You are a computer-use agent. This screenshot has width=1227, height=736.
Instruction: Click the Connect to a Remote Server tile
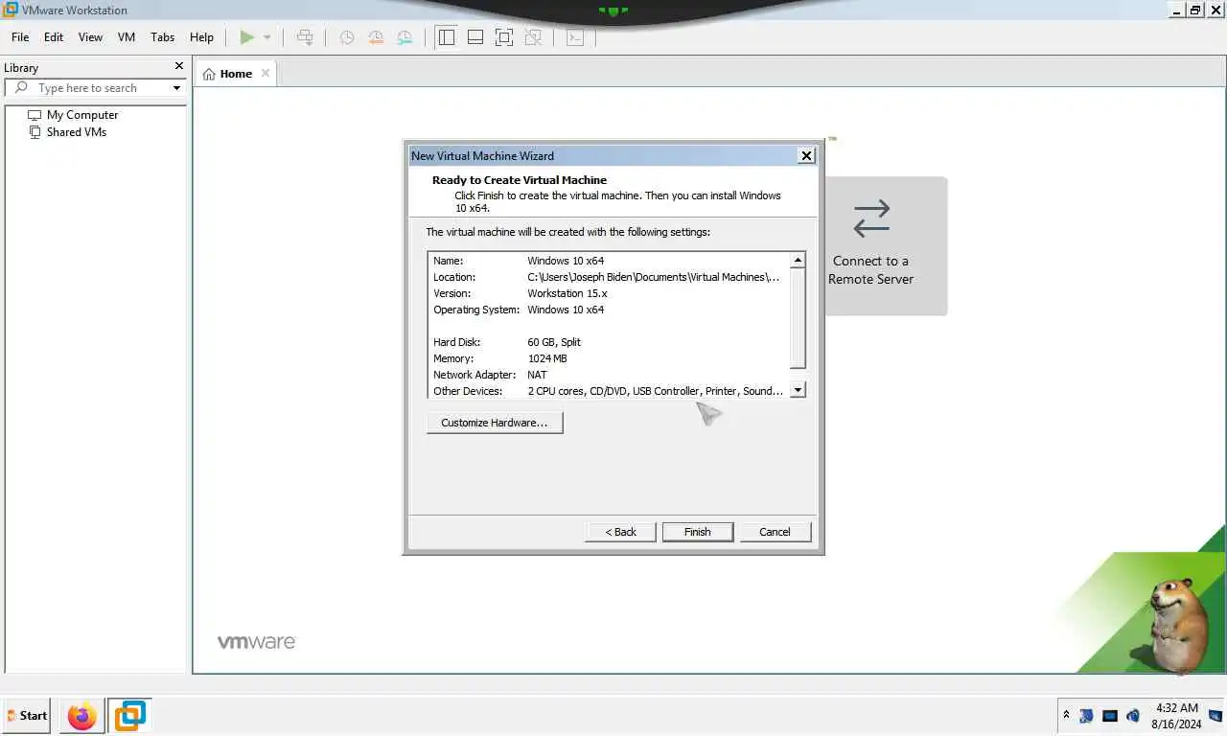[885, 246]
